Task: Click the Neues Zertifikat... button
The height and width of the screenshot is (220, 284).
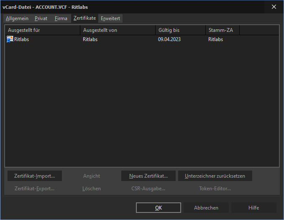Action: tap(148, 176)
